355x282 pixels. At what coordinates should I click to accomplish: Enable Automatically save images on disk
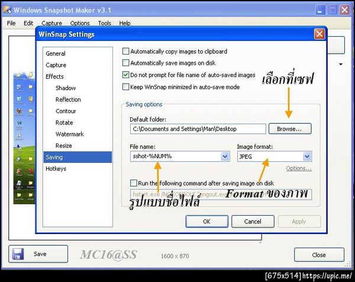click(125, 63)
